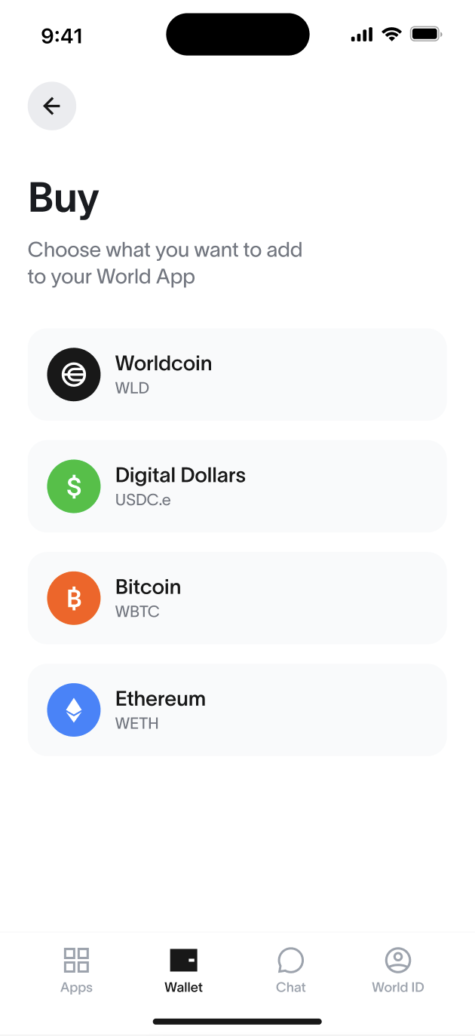Choose the Worldcoin WLD card
This screenshot has height=1036, width=475.
[x=237, y=375]
